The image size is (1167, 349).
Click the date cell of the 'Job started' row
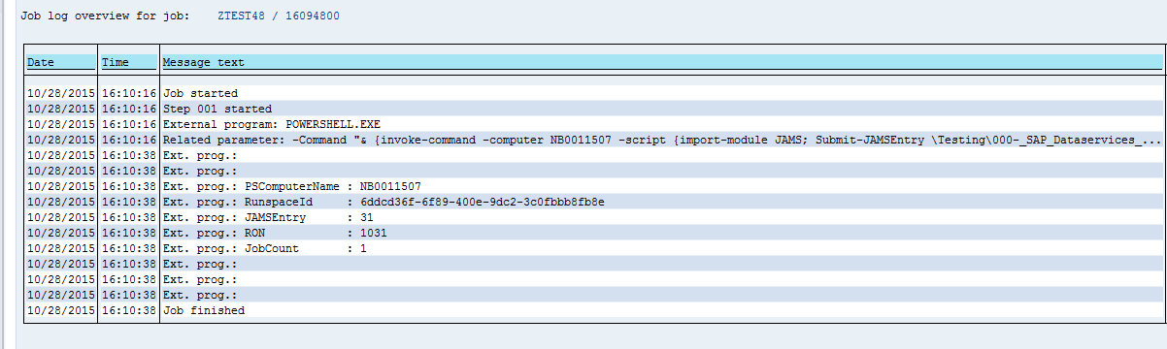tap(60, 93)
